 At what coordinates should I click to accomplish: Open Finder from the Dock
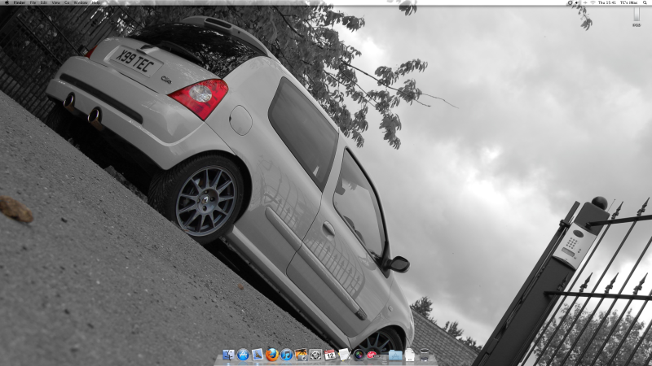coord(228,355)
